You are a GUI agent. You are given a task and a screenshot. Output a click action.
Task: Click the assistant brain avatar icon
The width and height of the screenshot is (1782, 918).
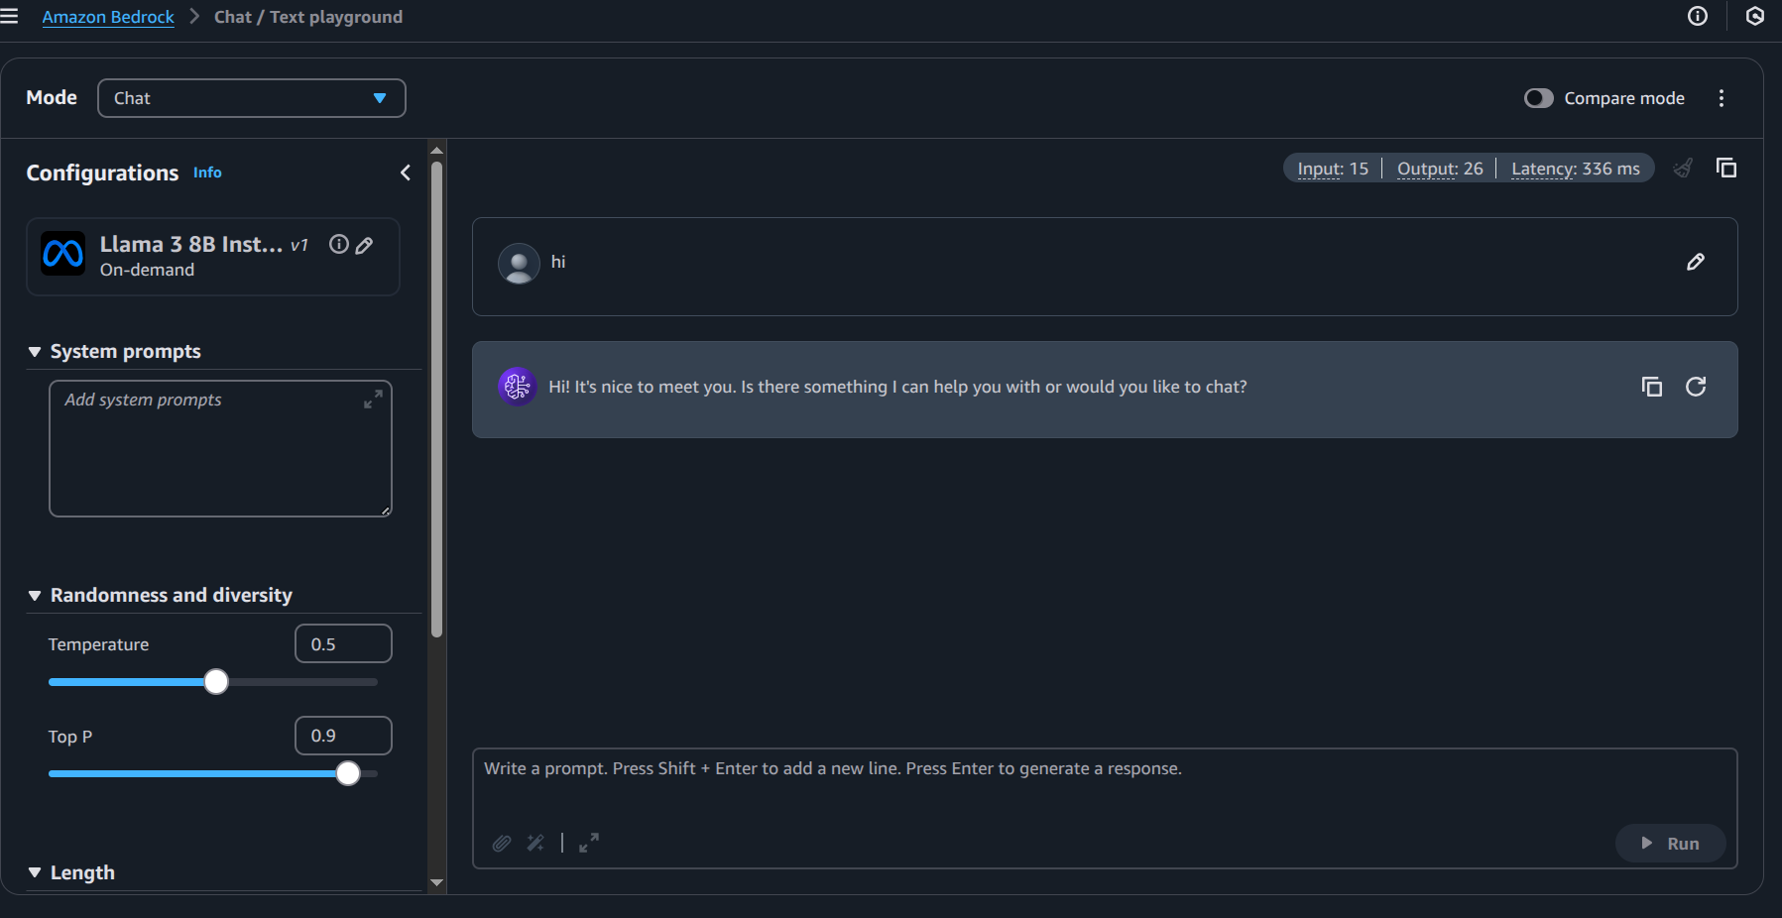518,387
